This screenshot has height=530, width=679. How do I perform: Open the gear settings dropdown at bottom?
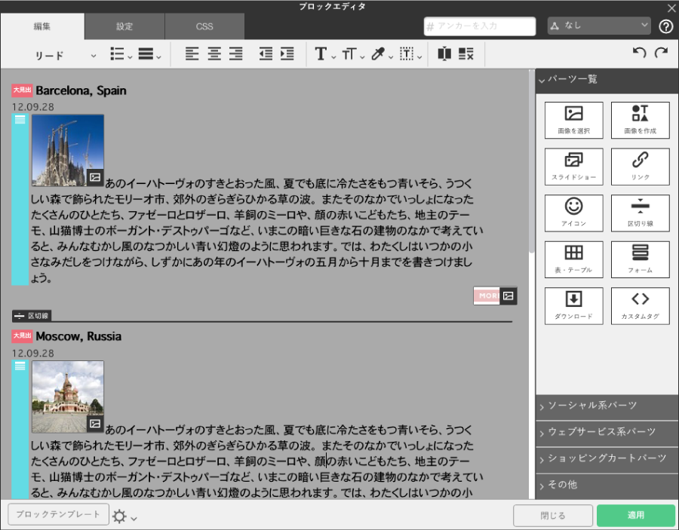pos(124,516)
